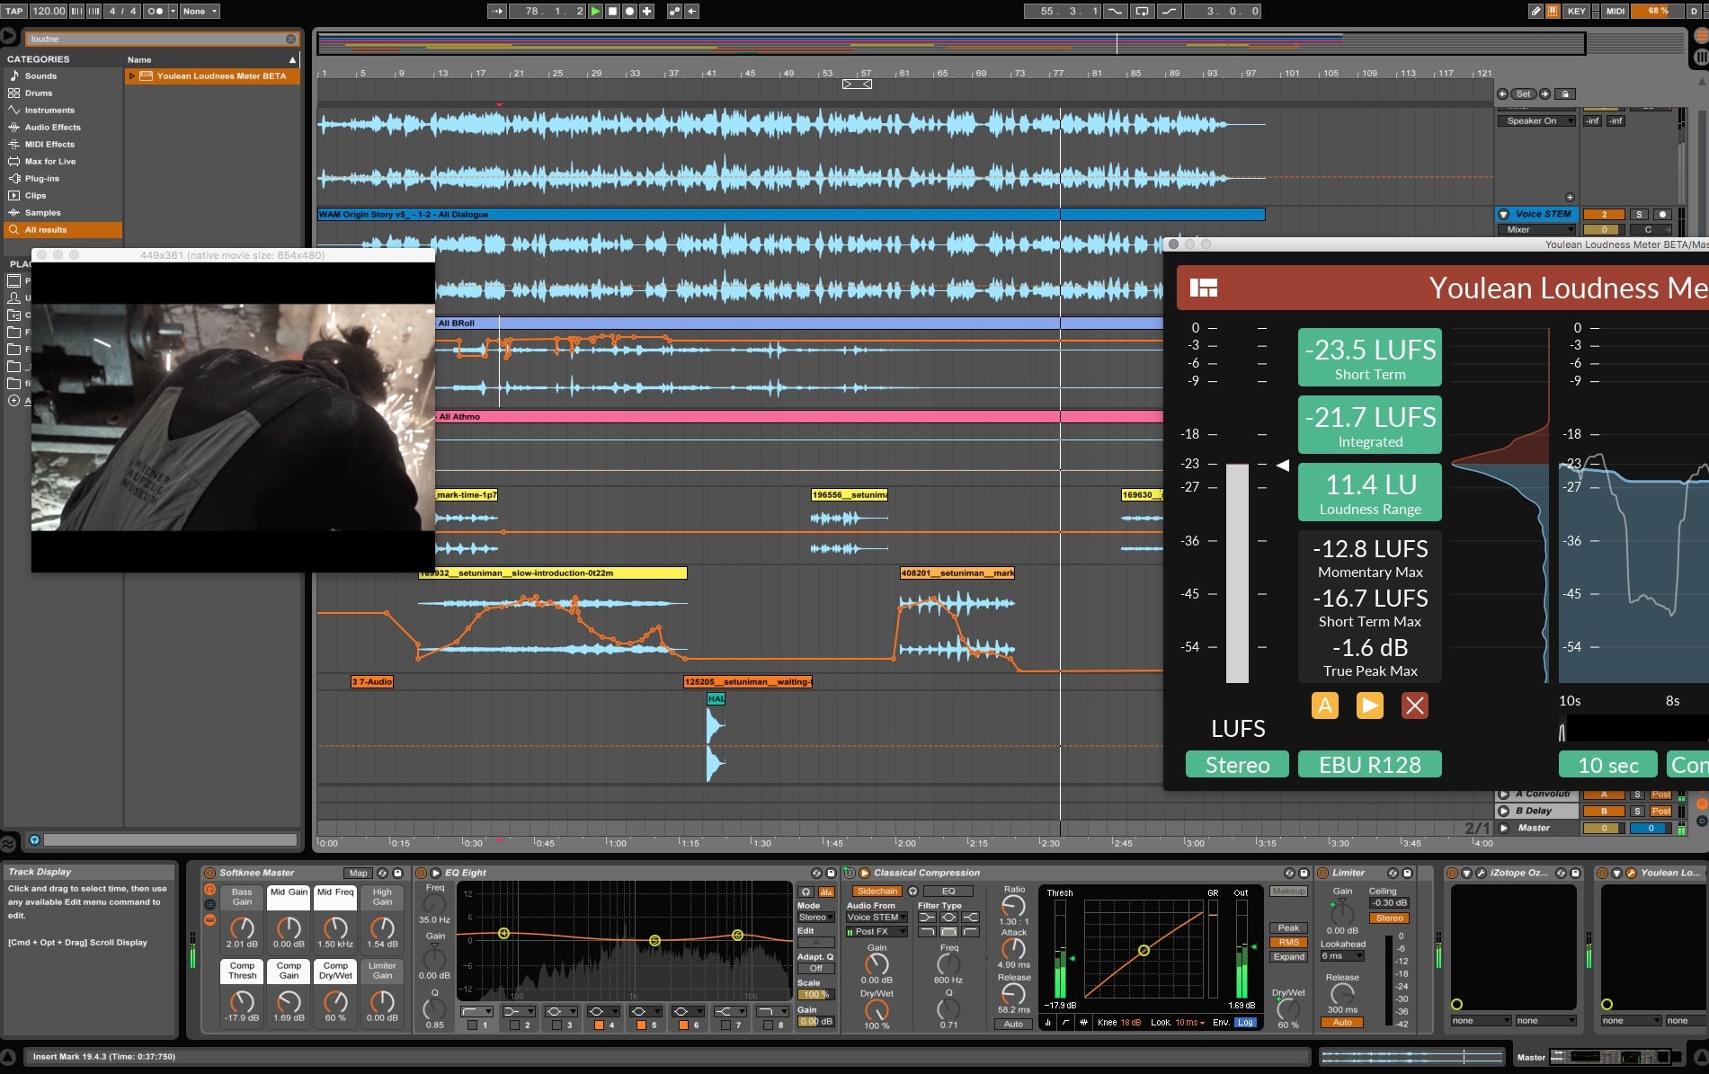Toggle the compressor Sidechain button
This screenshot has height=1074, width=1709.
[x=877, y=892]
